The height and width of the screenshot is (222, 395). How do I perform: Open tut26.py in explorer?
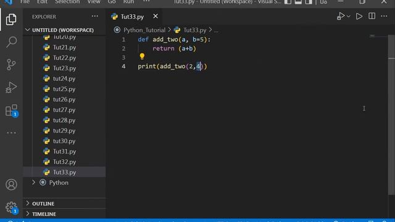[64, 99]
